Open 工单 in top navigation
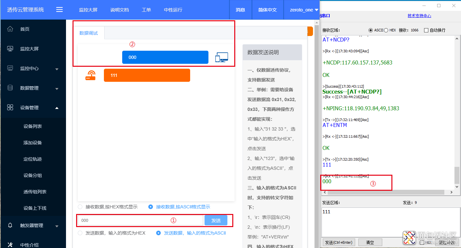Screen dimensions: 461x248 tap(146, 10)
